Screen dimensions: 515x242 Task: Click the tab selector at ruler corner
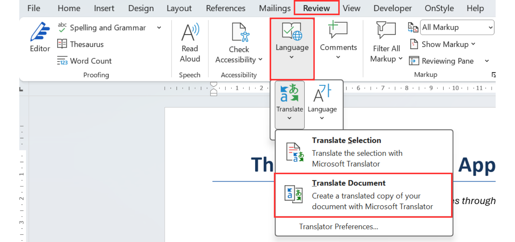(21, 89)
